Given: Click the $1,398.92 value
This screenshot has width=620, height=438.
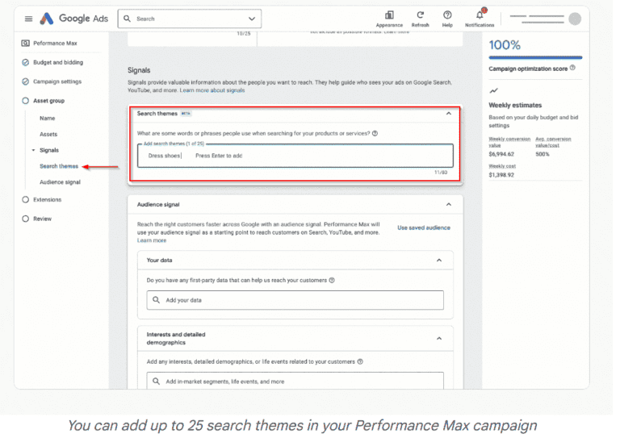Looking at the screenshot, I should coord(501,175).
